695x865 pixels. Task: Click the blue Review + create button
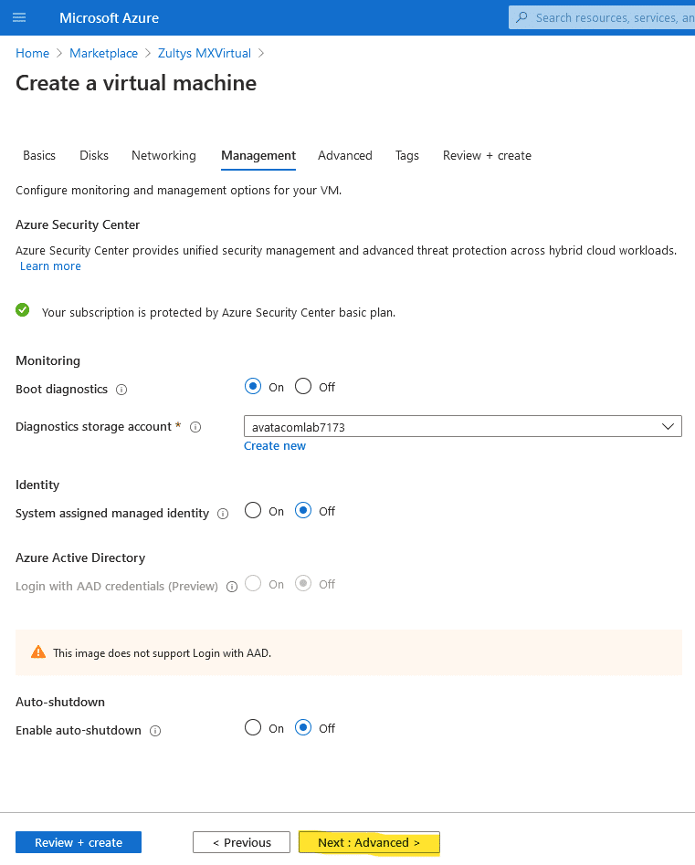pyautogui.click(x=79, y=842)
